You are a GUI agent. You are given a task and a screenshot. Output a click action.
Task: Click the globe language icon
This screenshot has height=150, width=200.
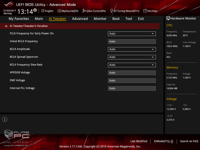click(x=43, y=11)
